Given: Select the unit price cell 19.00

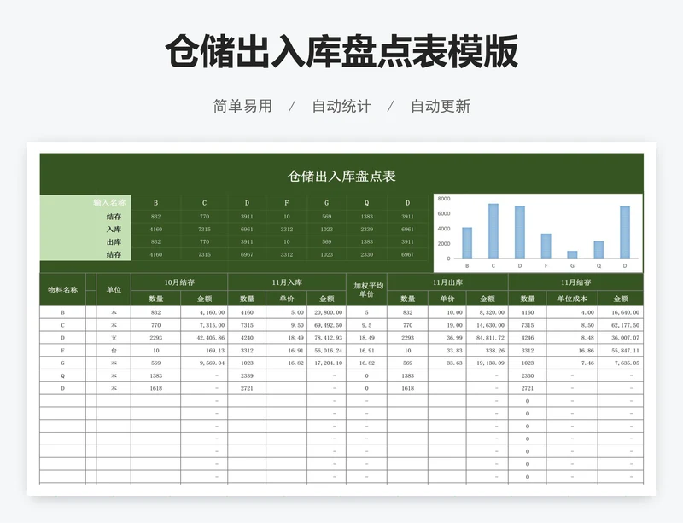Looking at the screenshot, I should 447,325.
